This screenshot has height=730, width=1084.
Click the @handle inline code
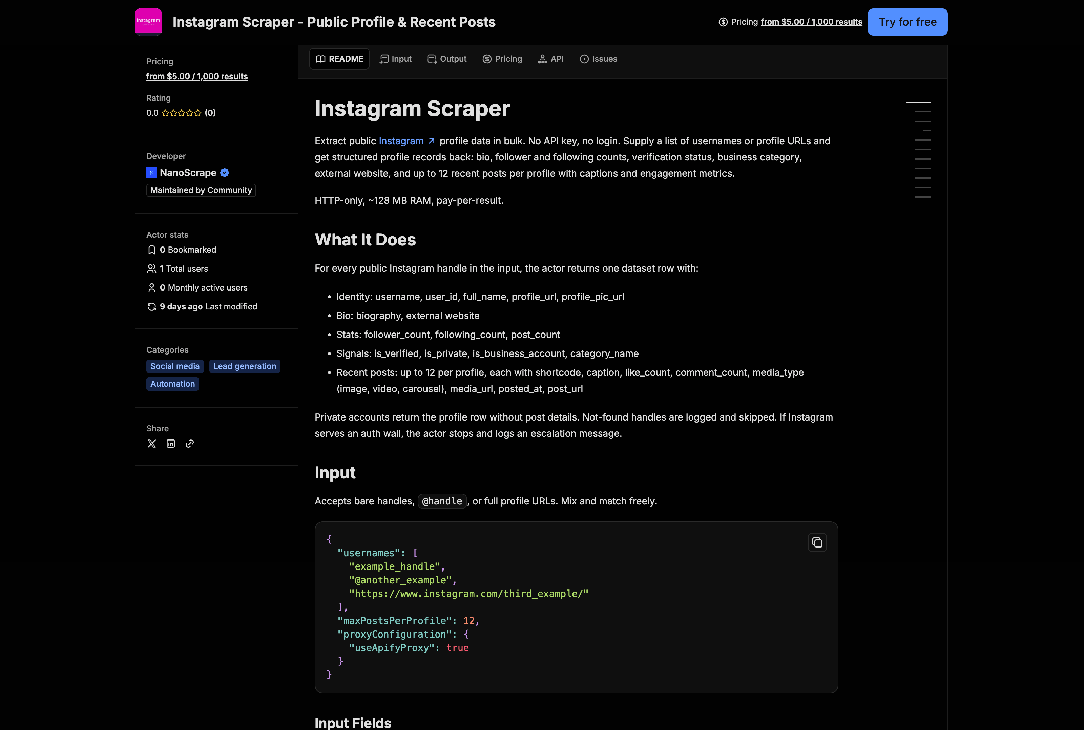[442, 501]
